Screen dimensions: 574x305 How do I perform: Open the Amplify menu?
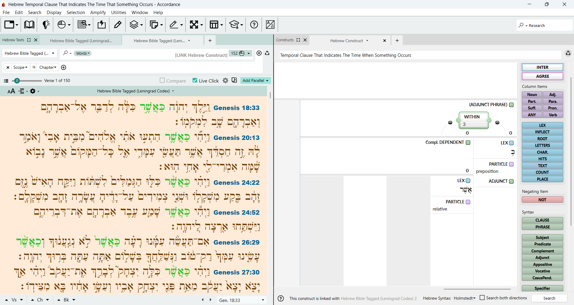(98, 13)
